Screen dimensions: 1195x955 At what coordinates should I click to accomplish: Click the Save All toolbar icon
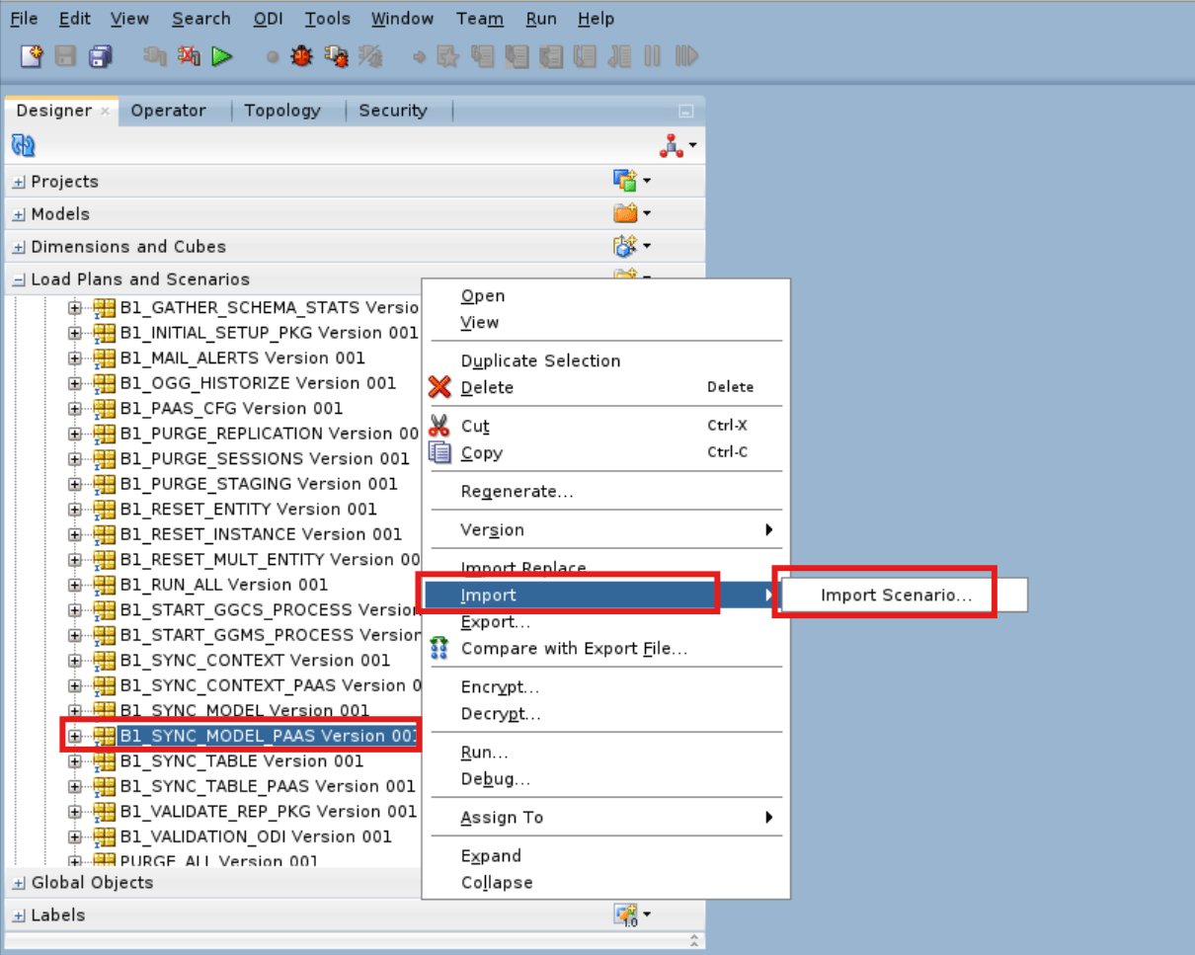point(100,56)
